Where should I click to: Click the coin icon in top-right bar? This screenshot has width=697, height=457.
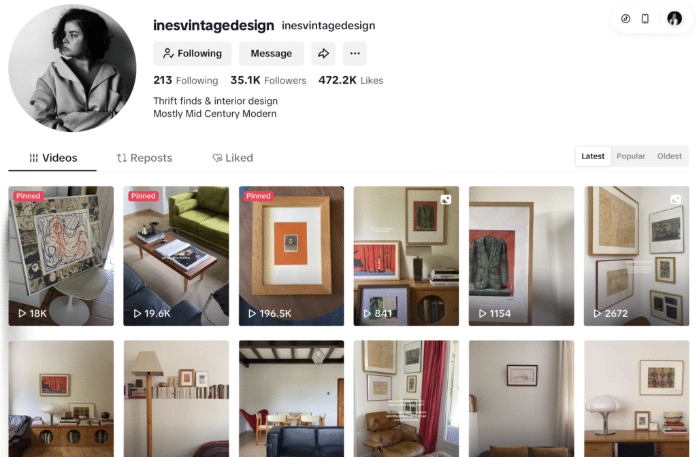click(x=626, y=18)
